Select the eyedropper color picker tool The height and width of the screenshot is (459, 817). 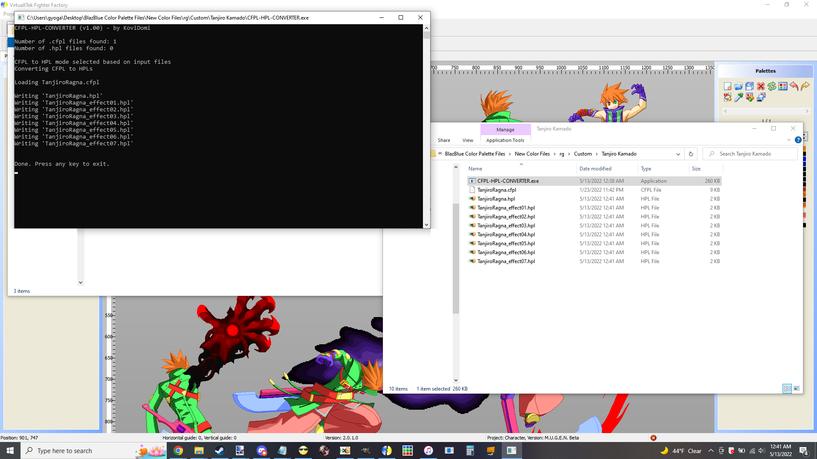pos(739,97)
